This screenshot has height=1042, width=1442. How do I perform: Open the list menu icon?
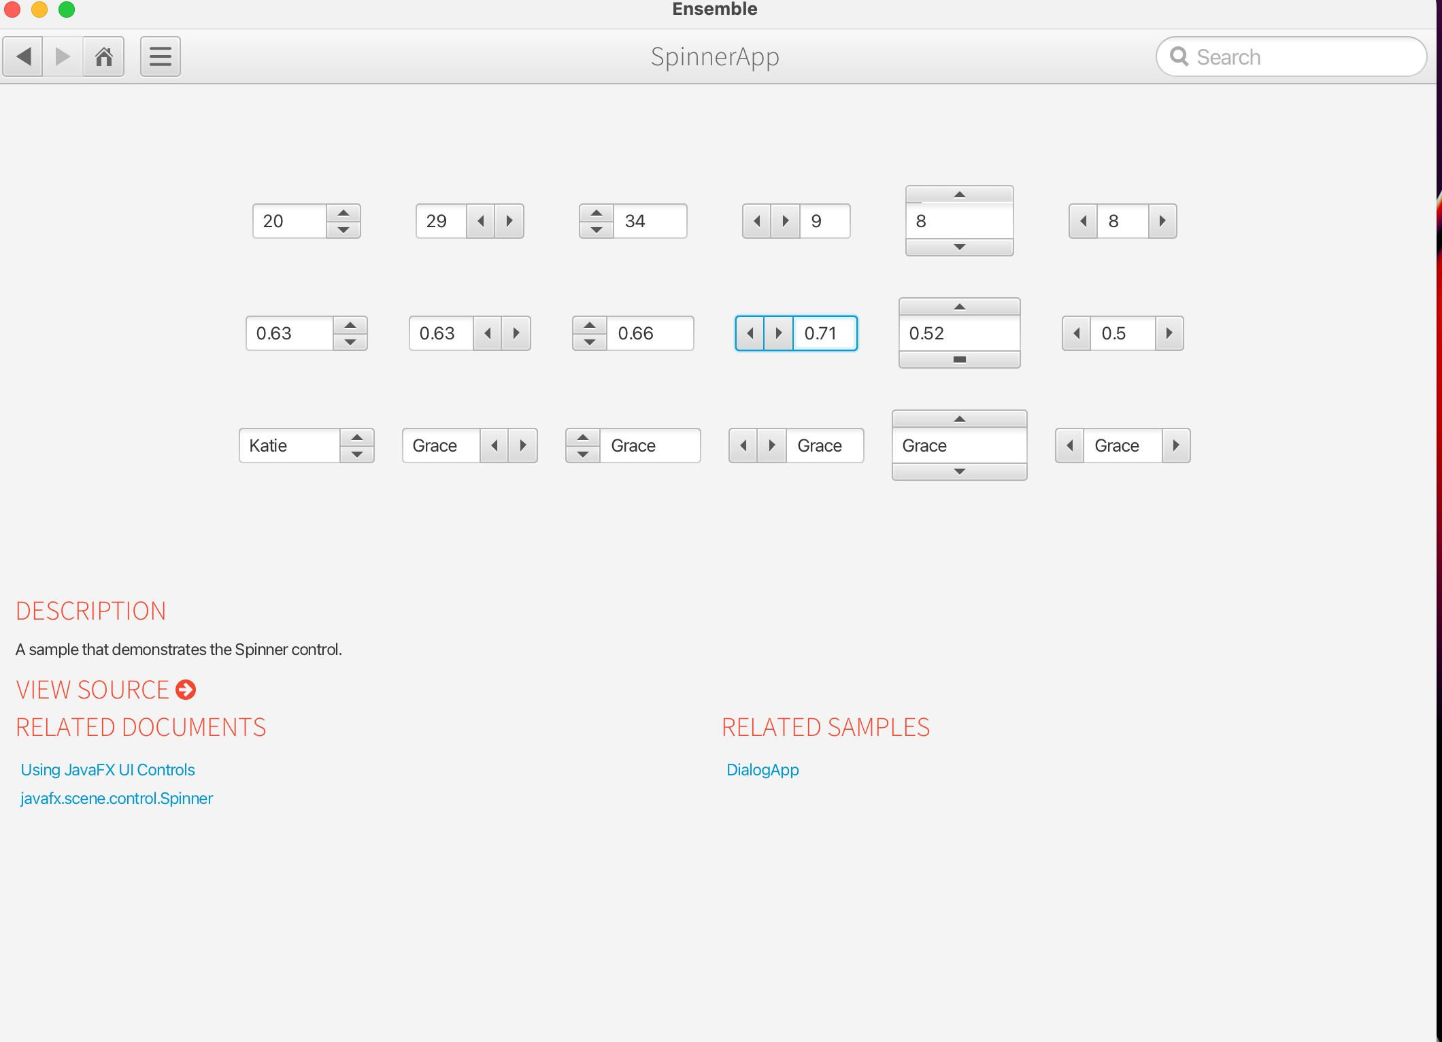tap(160, 56)
